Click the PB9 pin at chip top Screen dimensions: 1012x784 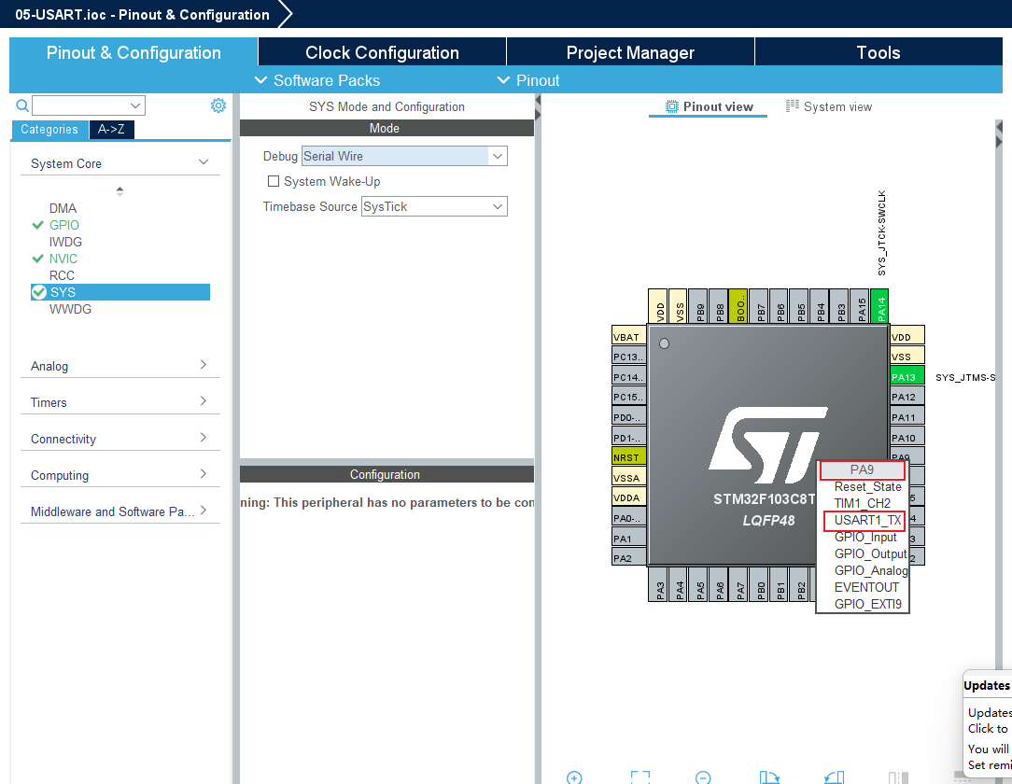click(699, 306)
